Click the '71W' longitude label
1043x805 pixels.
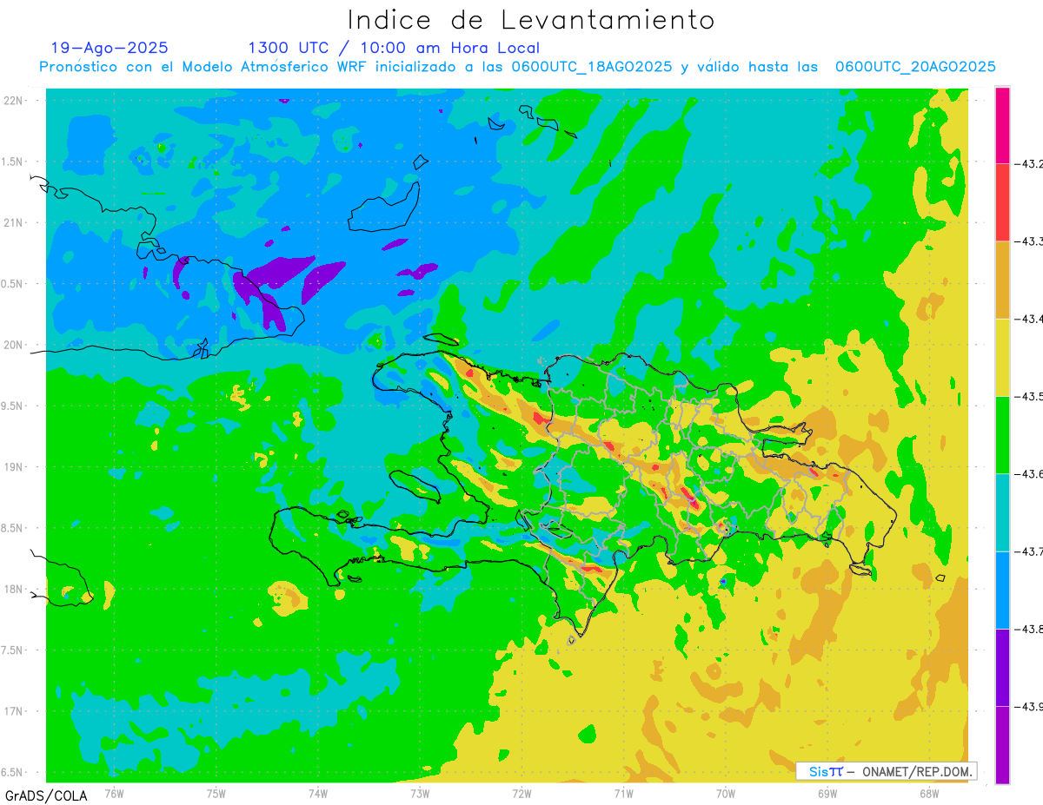[623, 793]
